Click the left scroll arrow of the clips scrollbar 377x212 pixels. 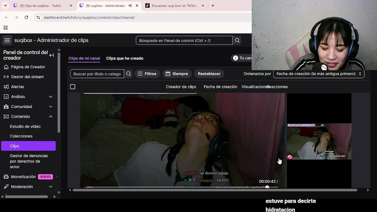[x=70, y=190]
